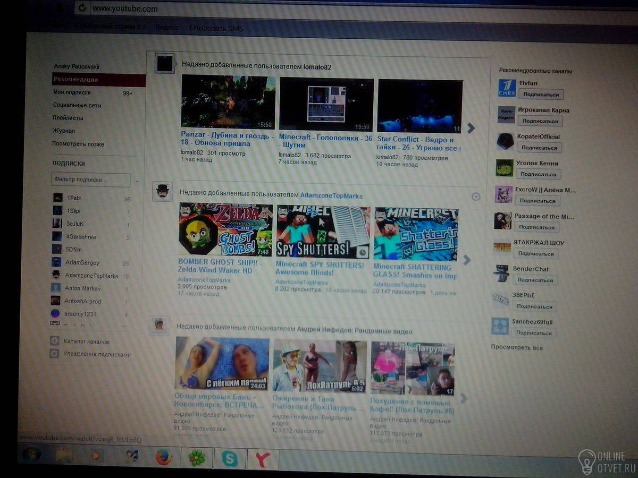Click the Игроканал Карна channel avatar
The height and width of the screenshot is (478, 638).
[506, 114]
